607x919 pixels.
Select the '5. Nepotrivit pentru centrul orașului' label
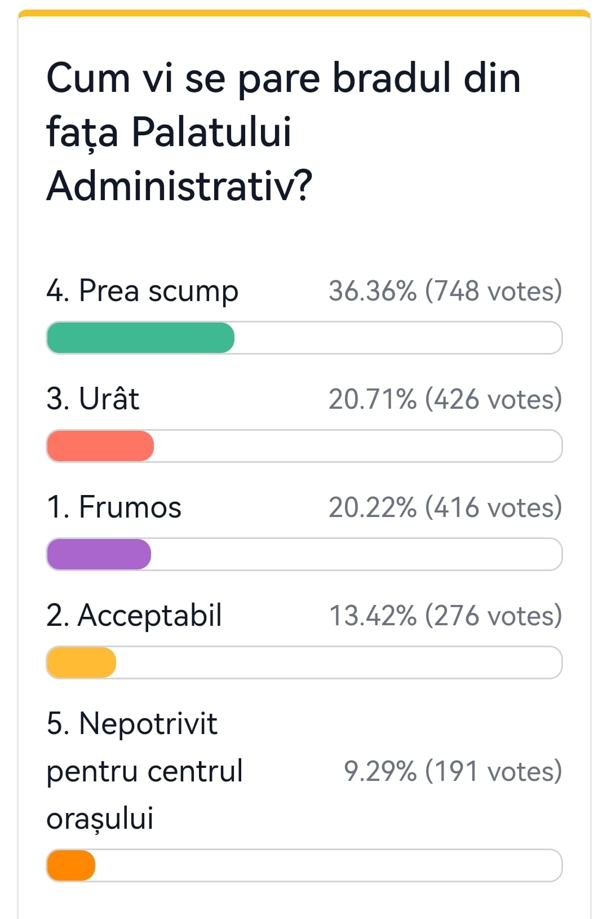(x=144, y=770)
